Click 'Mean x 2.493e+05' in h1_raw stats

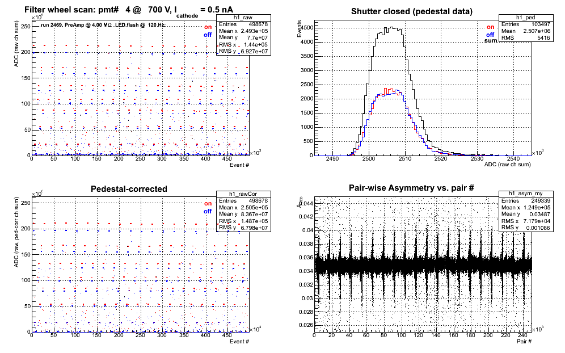pyautogui.click(x=243, y=31)
